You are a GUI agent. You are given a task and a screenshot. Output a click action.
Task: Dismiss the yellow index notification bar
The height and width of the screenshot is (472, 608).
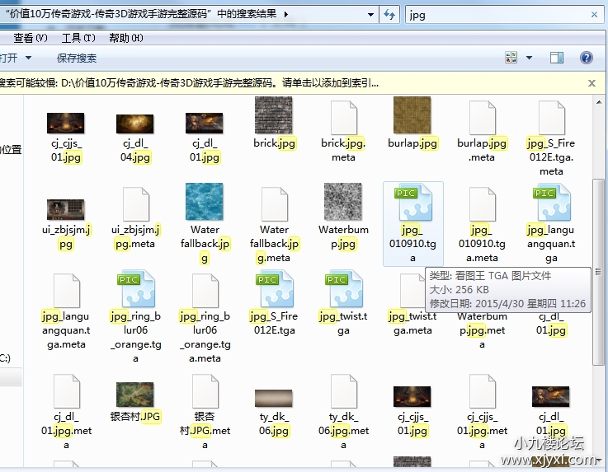(592, 83)
